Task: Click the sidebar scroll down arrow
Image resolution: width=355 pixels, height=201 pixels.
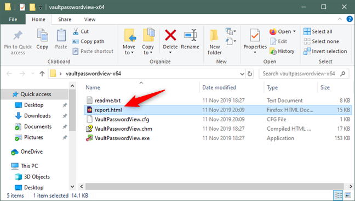Action: 72,187
